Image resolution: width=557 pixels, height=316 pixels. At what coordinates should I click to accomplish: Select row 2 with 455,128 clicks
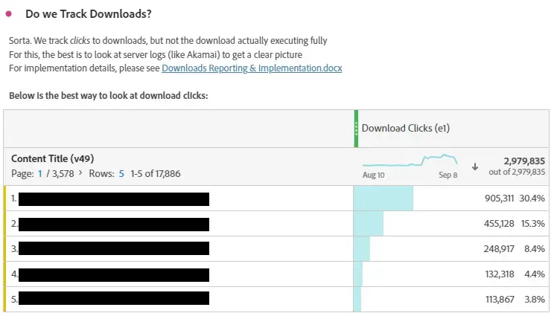[276, 224]
